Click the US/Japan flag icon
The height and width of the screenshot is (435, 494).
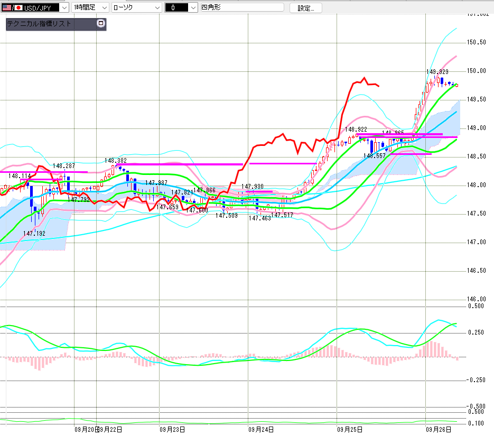click(x=12, y=7)
